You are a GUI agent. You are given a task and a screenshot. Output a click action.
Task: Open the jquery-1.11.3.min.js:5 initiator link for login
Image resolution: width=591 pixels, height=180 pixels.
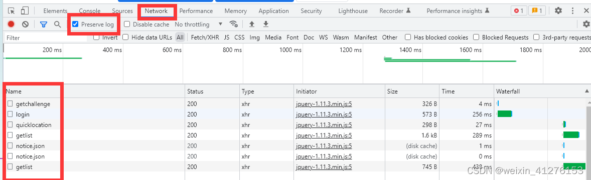coord(324,114)
